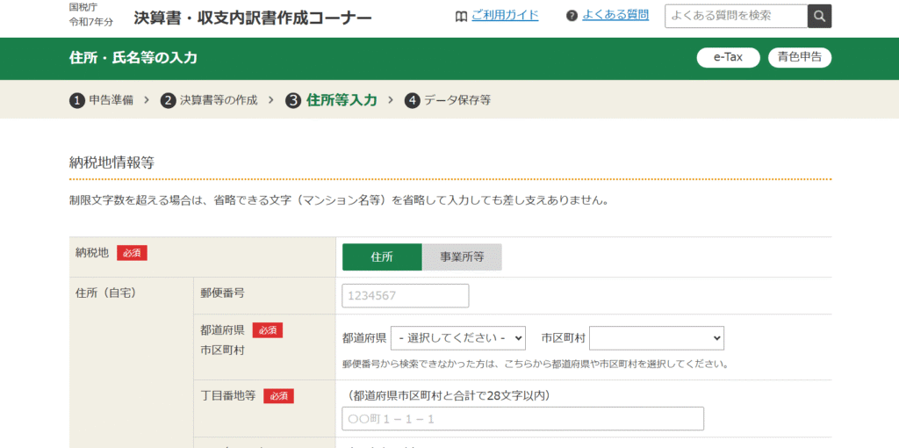Select 住所 as the 納税地

point(382,257)
